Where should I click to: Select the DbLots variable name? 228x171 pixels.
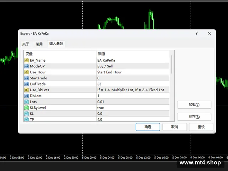tap(36, 96)
